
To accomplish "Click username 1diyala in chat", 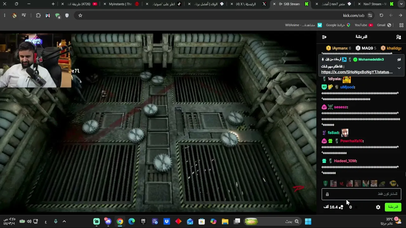I will coord(334,79).
